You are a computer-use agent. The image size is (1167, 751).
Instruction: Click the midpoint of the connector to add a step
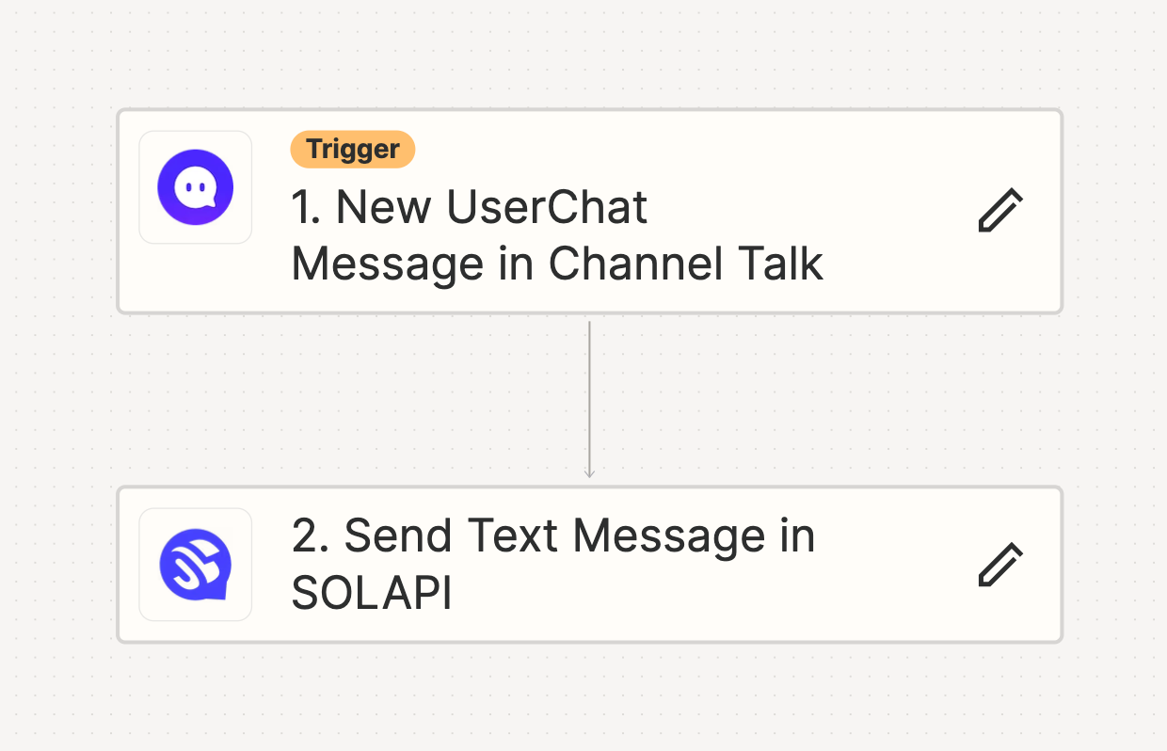click(x=589, y=399)
